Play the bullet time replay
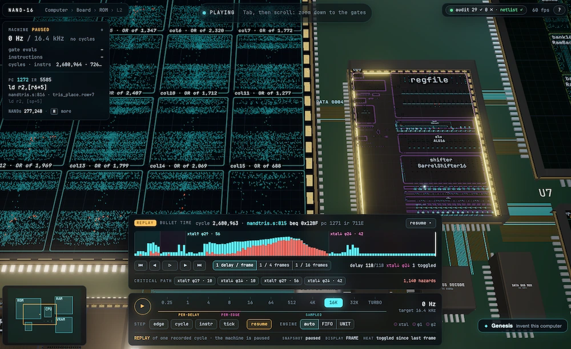The image size is (571, 349). point(170,265)
